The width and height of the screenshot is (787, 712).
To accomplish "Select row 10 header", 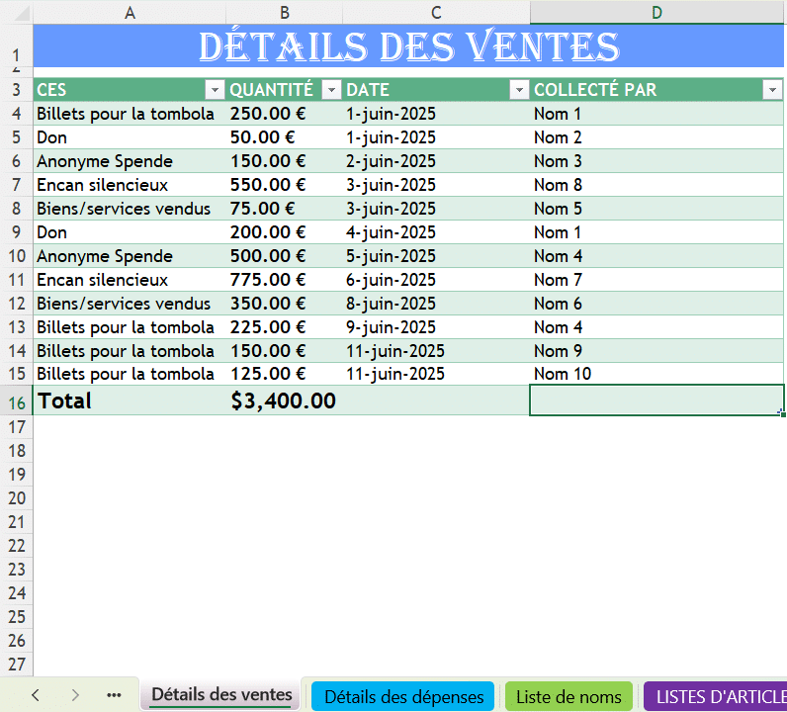I will point(17,256).
